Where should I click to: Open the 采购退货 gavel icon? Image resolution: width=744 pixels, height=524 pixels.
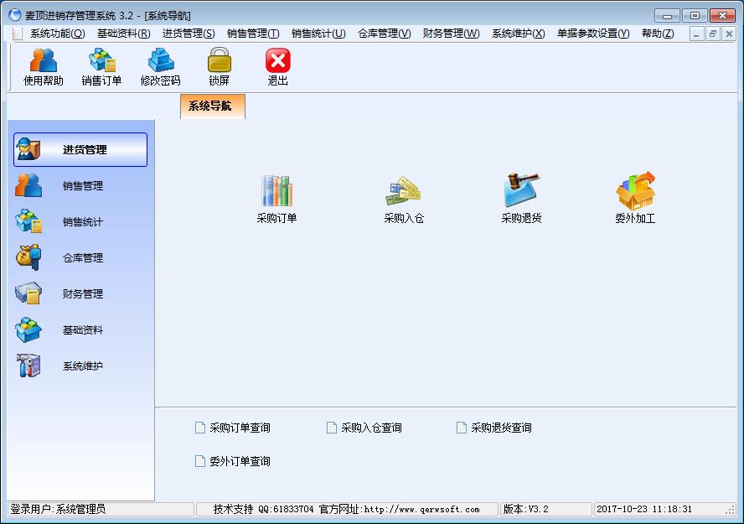point(521,199)
